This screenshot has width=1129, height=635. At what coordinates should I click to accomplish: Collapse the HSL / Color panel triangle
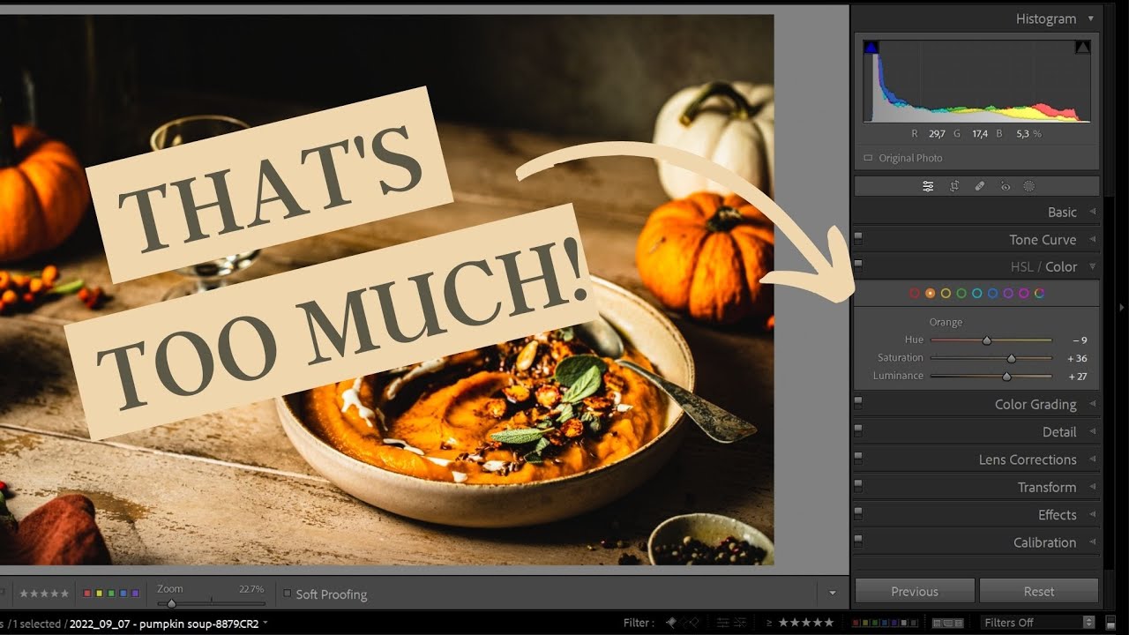click(1092, 266)
